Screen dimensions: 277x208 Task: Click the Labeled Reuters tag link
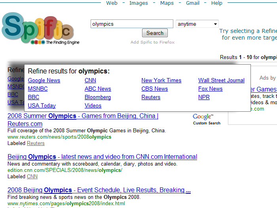click(x=36, y=143)
